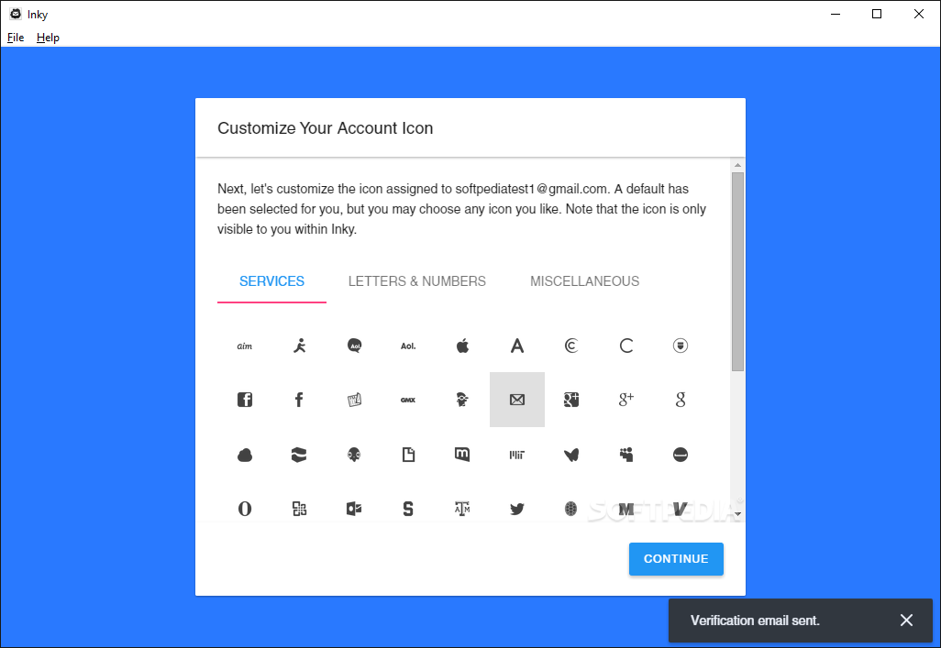Open the Help menu

pos(48,38)
